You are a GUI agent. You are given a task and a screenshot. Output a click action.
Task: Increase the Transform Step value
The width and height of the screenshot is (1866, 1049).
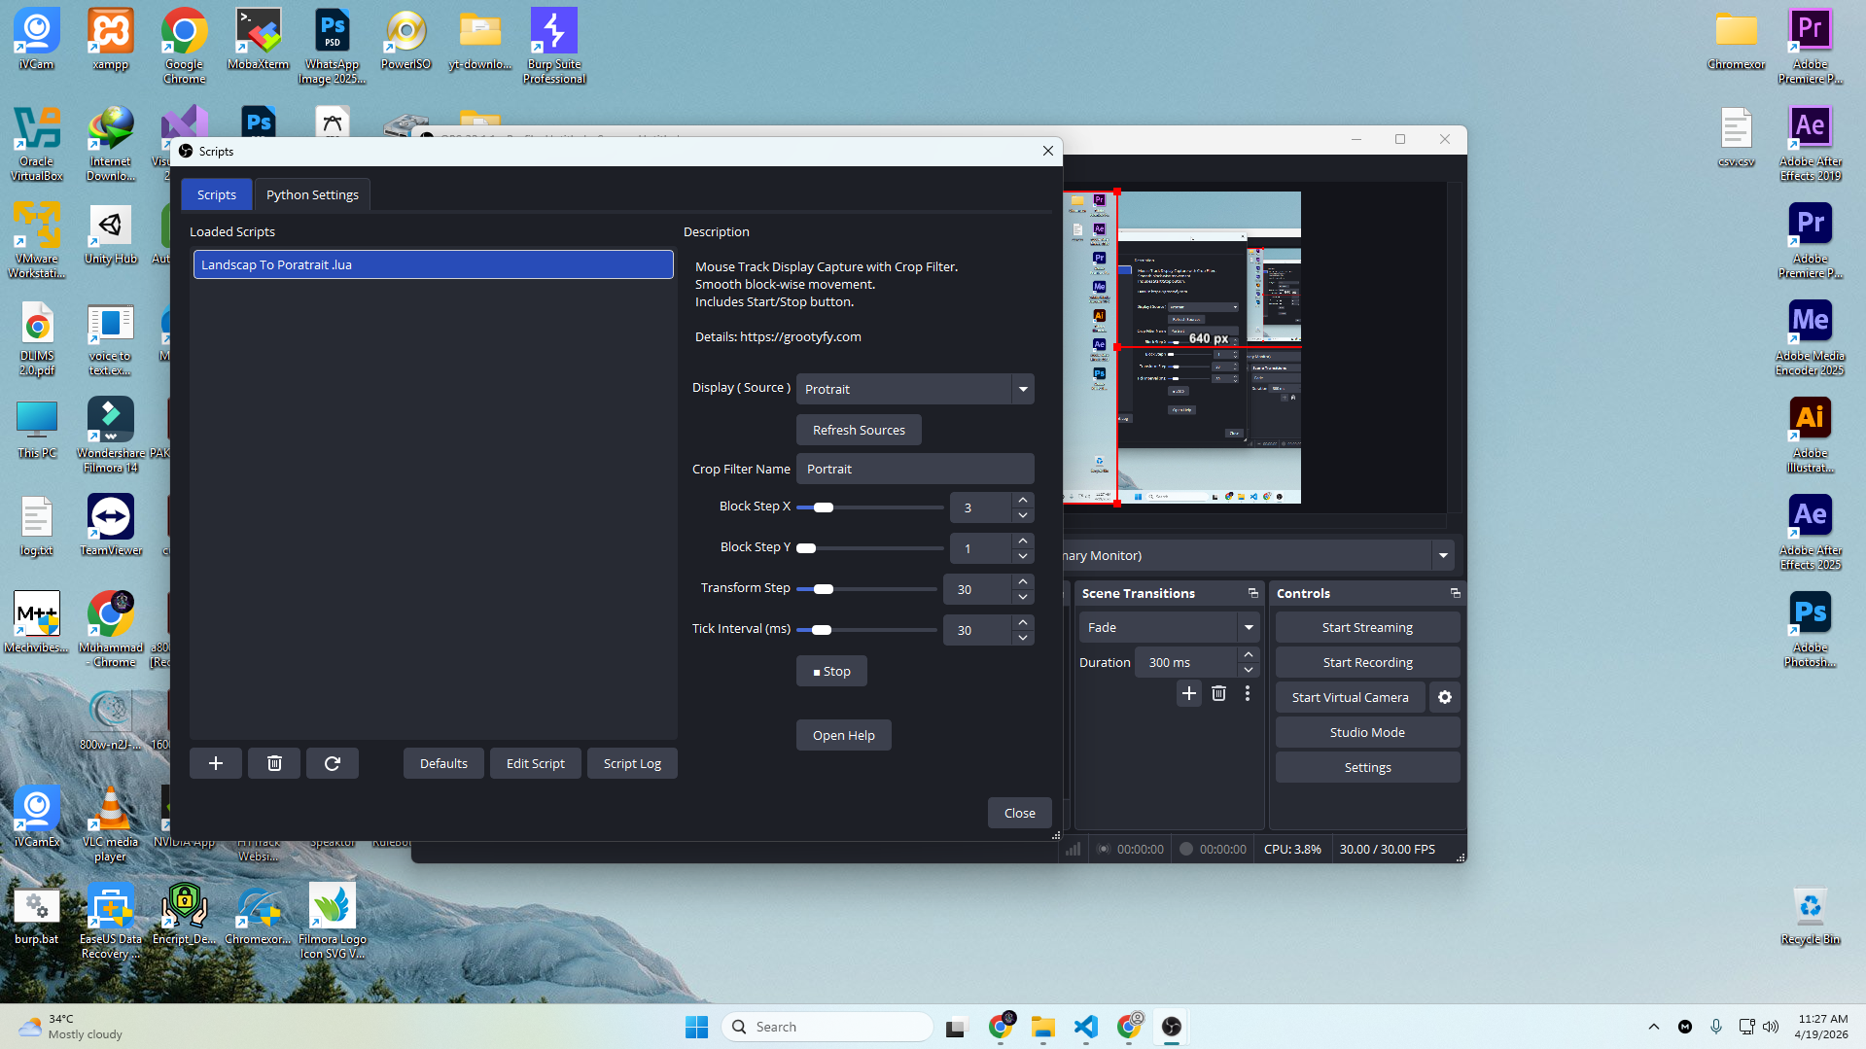(1023, 581)
